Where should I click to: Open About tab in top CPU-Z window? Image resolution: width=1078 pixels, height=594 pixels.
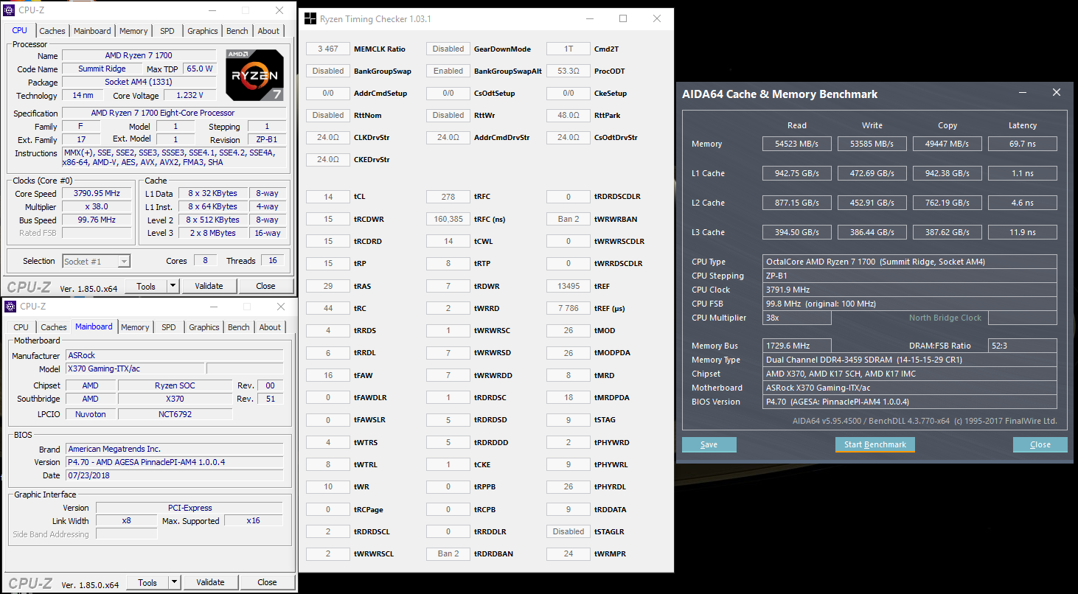(268, 31)
